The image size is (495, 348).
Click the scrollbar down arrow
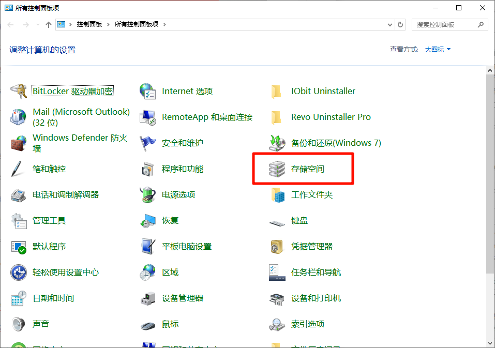click(x=490, y=343)
